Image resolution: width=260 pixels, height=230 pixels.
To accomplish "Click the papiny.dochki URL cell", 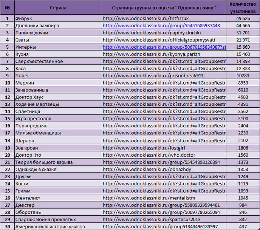I will (x=164, y=32).
